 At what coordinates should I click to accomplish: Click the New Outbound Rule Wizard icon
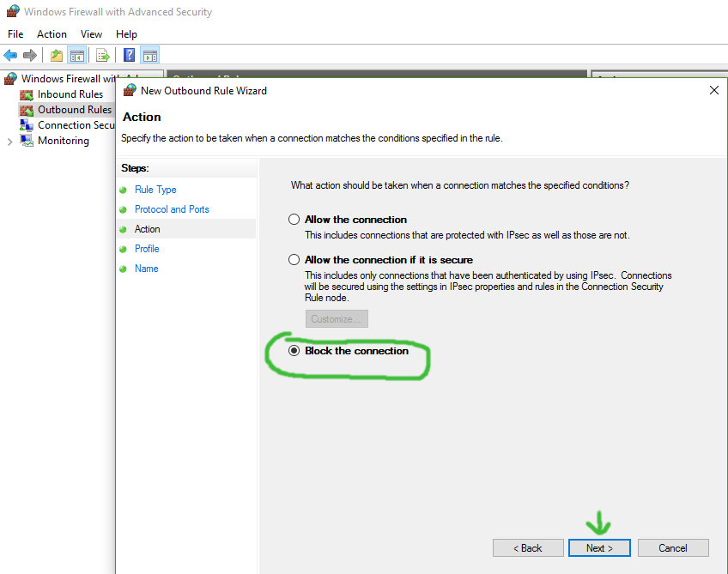[130, 90]
